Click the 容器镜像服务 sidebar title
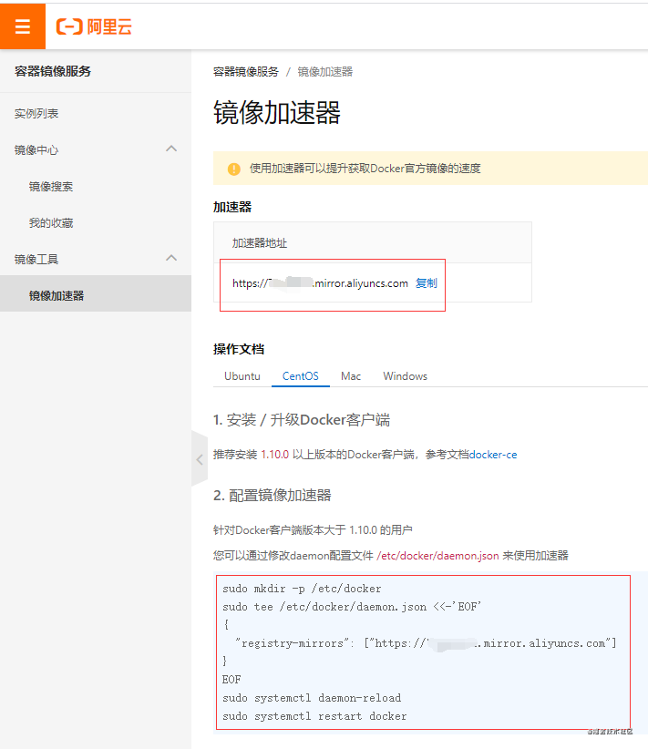The height and width of the screenshot is (749, 648). 53,71
